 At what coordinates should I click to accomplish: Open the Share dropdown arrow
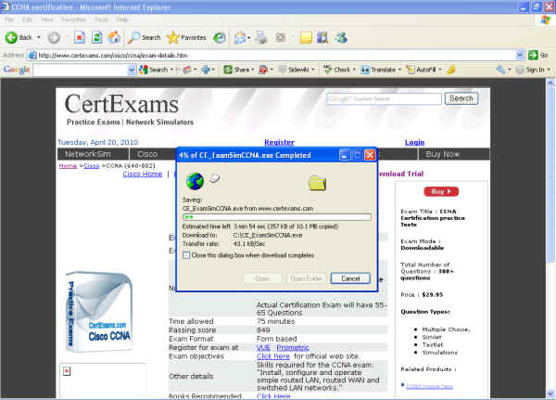tap(253, 70)
